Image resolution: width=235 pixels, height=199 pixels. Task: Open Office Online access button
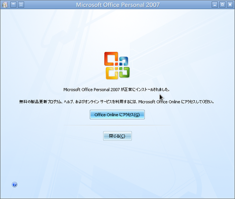coord(117,114)
